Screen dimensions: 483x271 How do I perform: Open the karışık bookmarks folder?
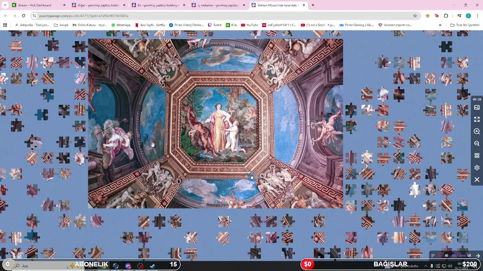61,25
